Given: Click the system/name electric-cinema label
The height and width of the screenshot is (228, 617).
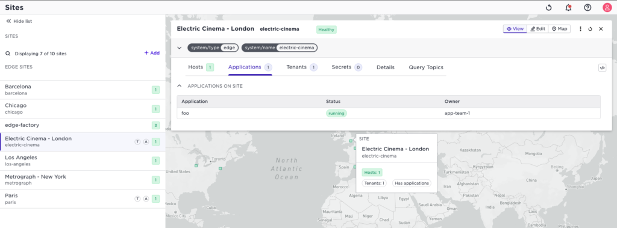Looking at the screenshot, I should [280, 48].
